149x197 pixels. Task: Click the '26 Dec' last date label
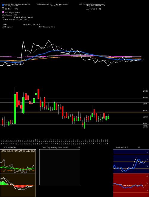coord(108,142)
